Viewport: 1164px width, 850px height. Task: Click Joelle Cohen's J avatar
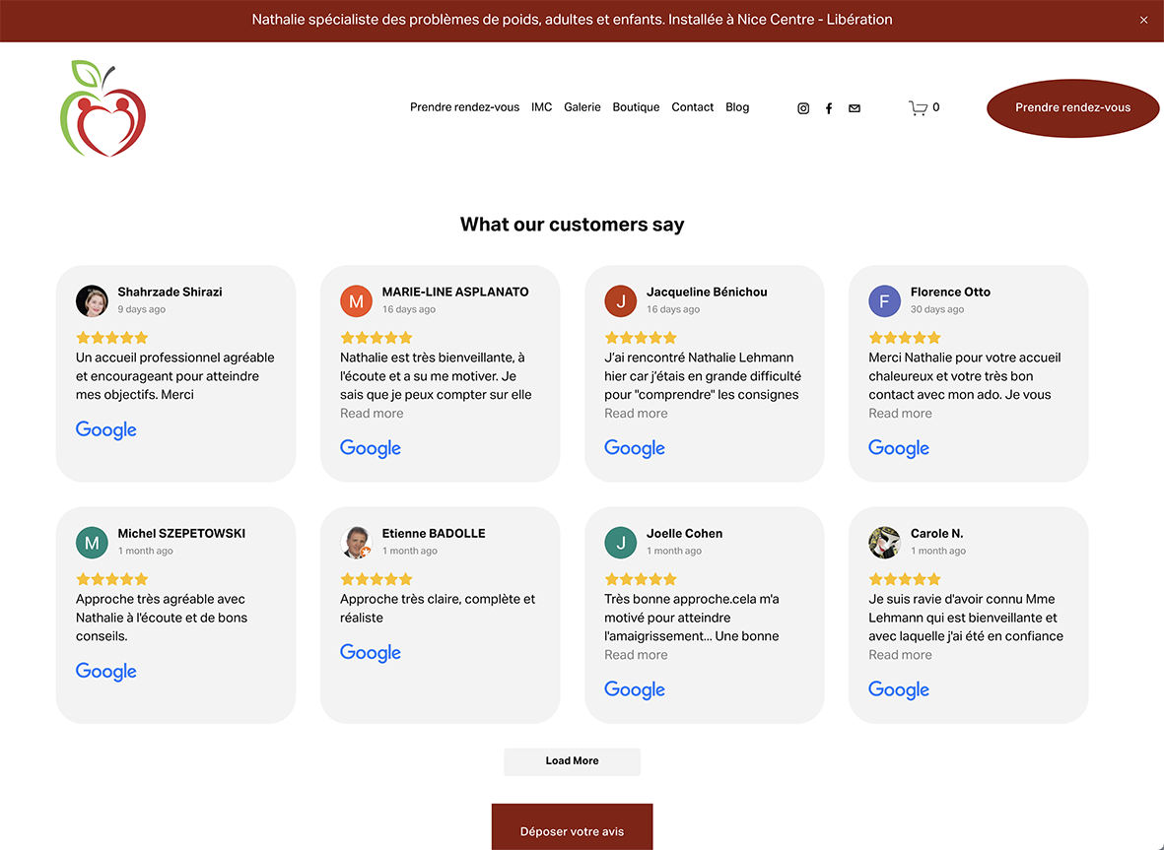click(x=621, y=542)
